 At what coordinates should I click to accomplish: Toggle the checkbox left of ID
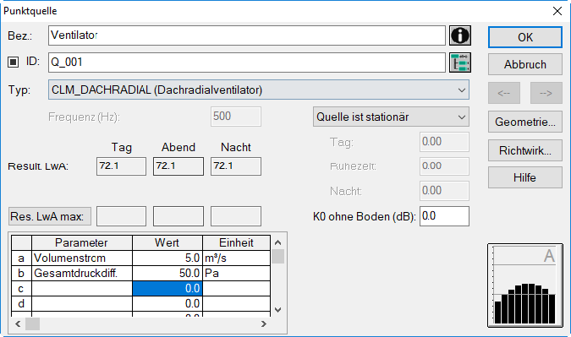13,63
